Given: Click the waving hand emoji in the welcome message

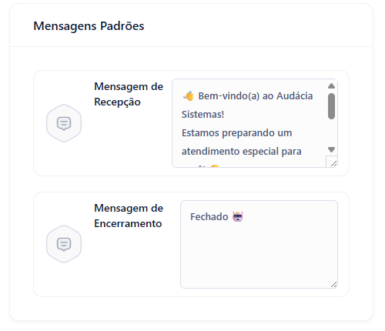Looking at the screenshot, I should [189, 96].
